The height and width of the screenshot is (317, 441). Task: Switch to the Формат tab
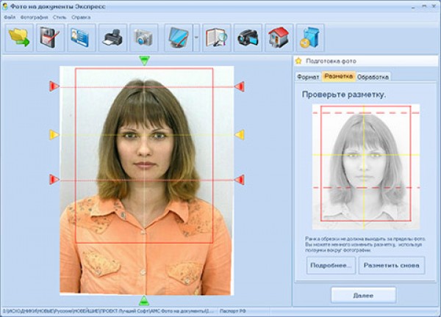coord(308,76)
